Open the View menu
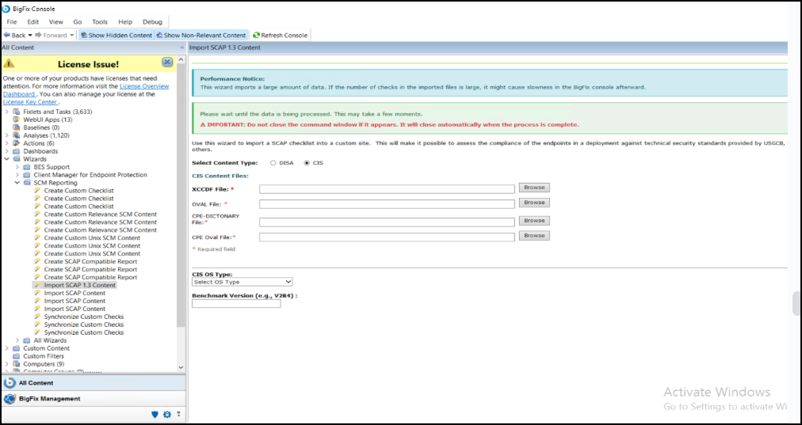 tap(55, 22)
